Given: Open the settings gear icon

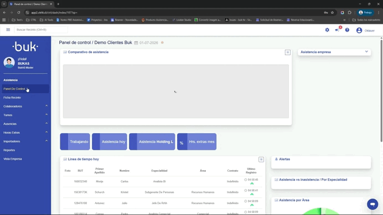Looking at the screenshot, I should [327, 30].
